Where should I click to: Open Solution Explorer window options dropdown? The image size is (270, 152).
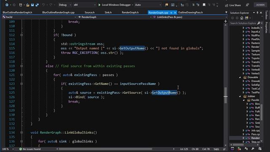254,13
